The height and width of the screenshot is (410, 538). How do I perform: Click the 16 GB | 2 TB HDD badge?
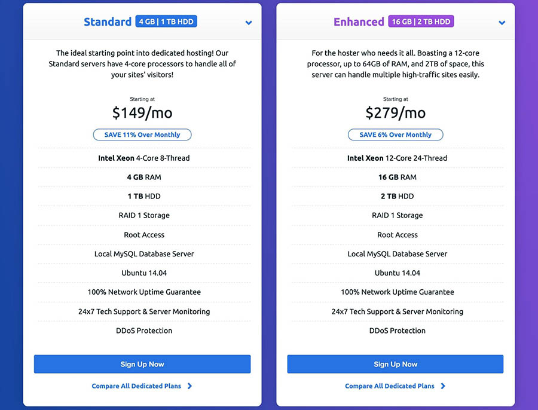(421, 22)
